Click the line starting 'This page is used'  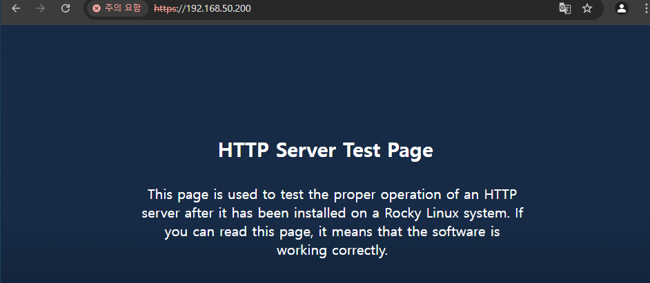tap(333, 194)
